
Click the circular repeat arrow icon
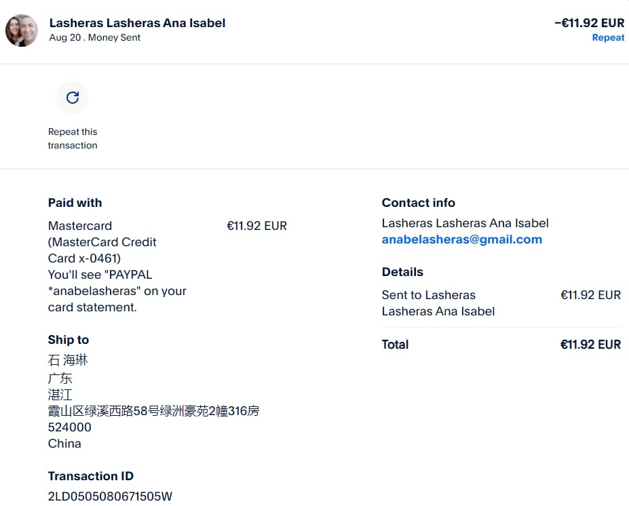coord(73,98)
